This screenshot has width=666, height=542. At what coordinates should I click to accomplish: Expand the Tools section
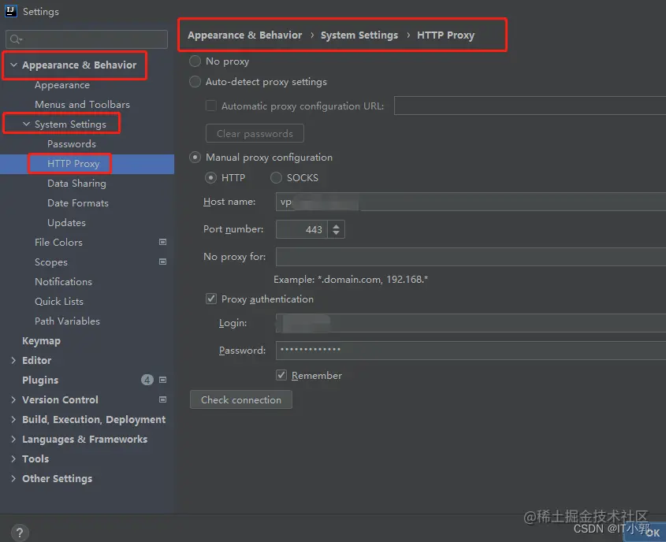tap(13, 458)
